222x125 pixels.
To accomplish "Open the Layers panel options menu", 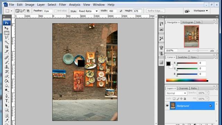I will point(216,89).
